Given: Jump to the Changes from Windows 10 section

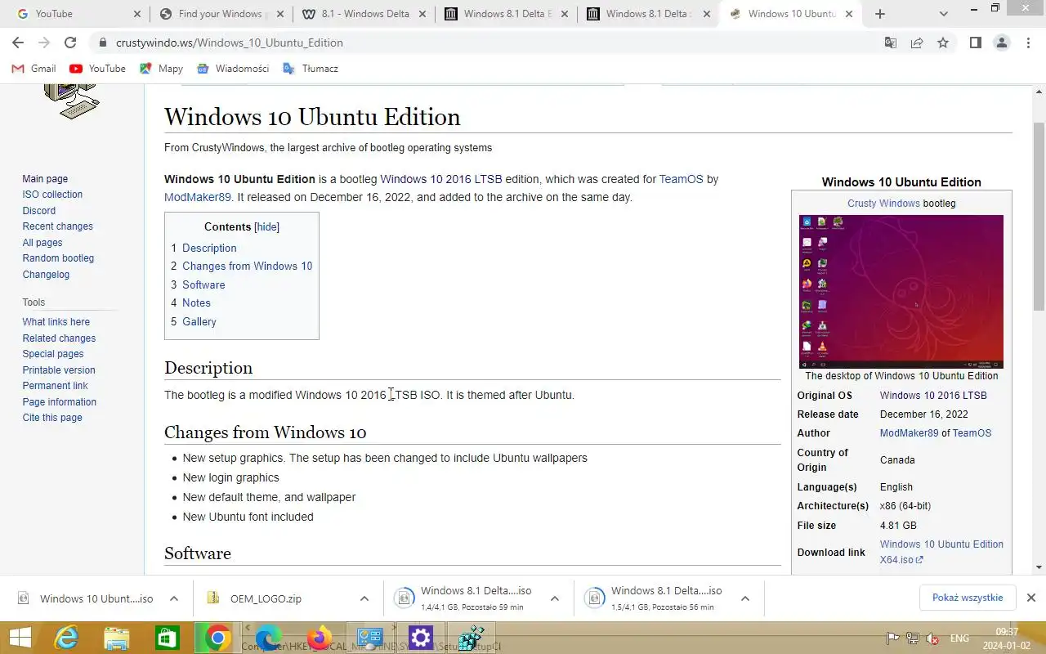Looking at the screenshot, I should 247,266.
